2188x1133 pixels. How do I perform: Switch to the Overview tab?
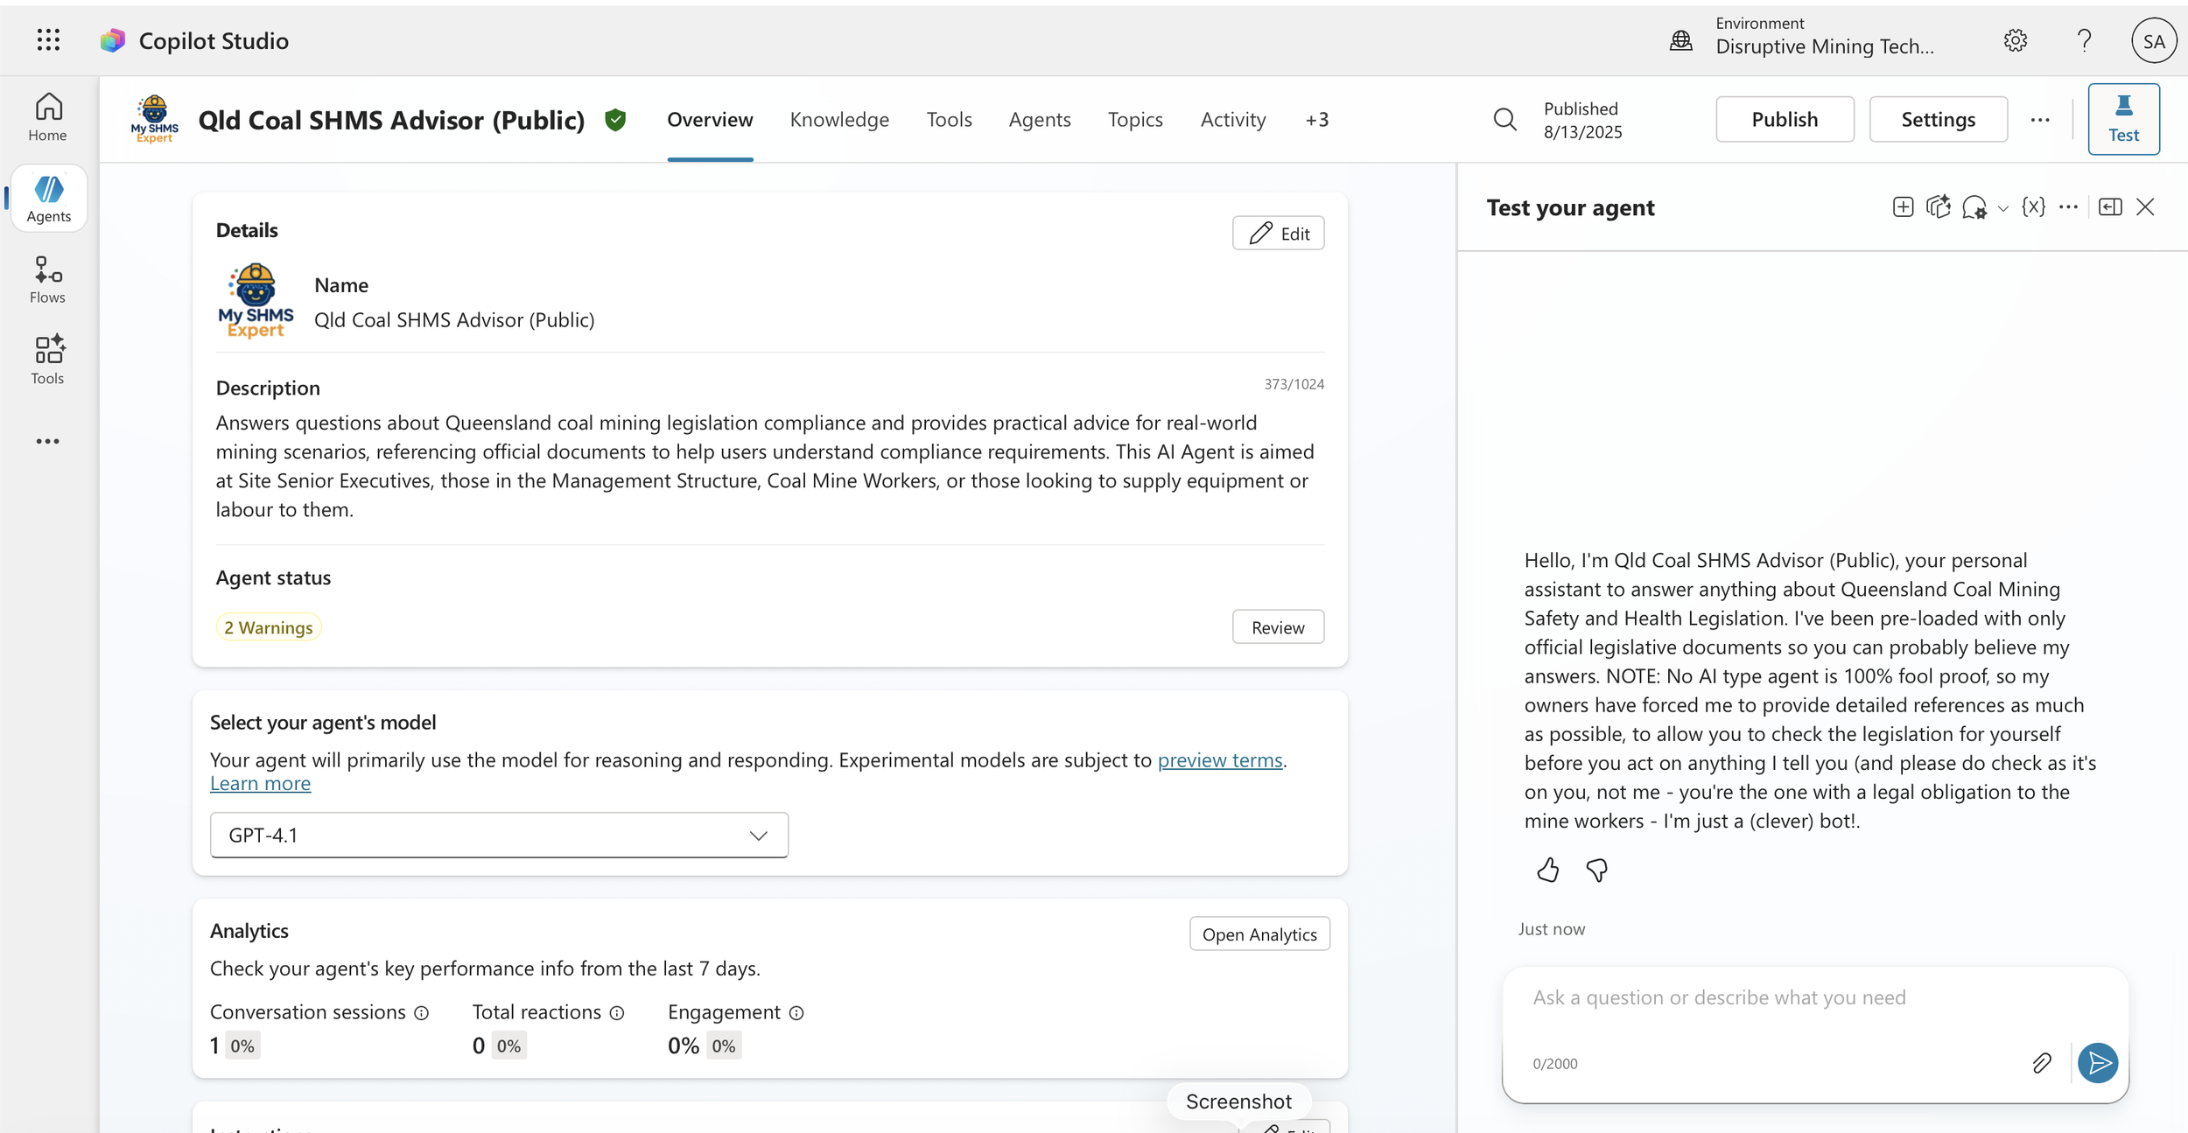coord(710,120)
